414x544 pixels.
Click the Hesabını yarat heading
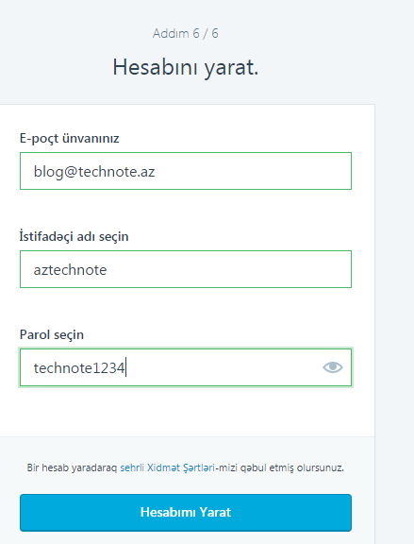186,67
